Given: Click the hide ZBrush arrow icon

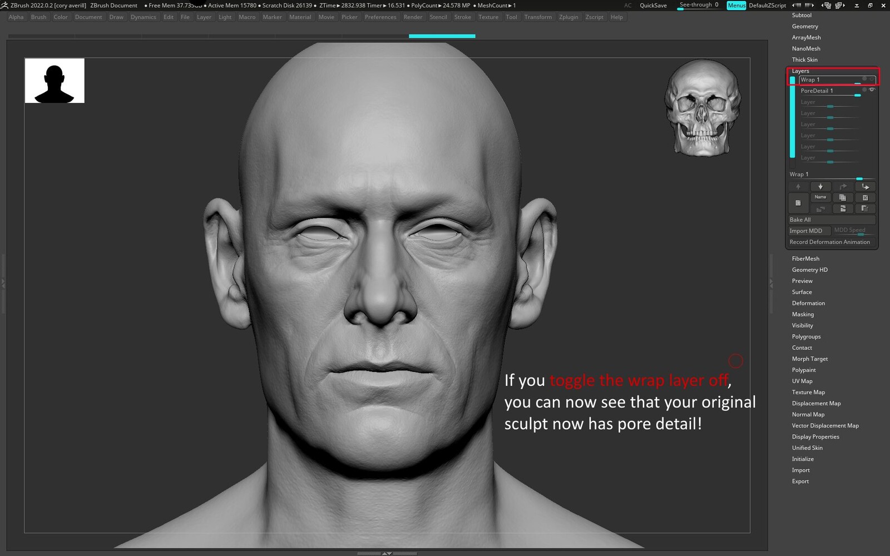Looking at the screenshot, I should tap(857, 5).
